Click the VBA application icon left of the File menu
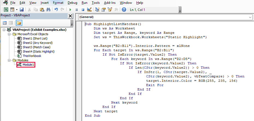 coord(5,2)
